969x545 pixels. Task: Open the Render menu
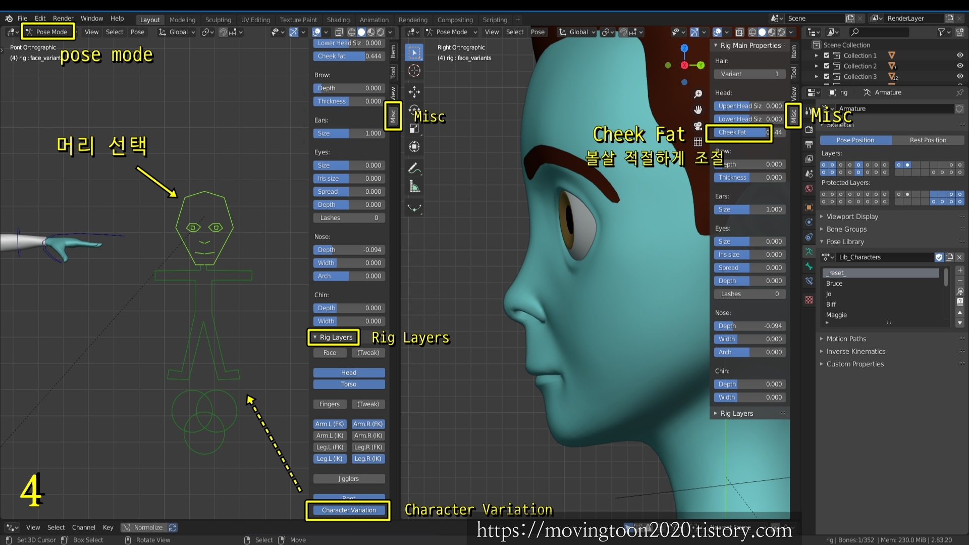[x=63, y=18]
